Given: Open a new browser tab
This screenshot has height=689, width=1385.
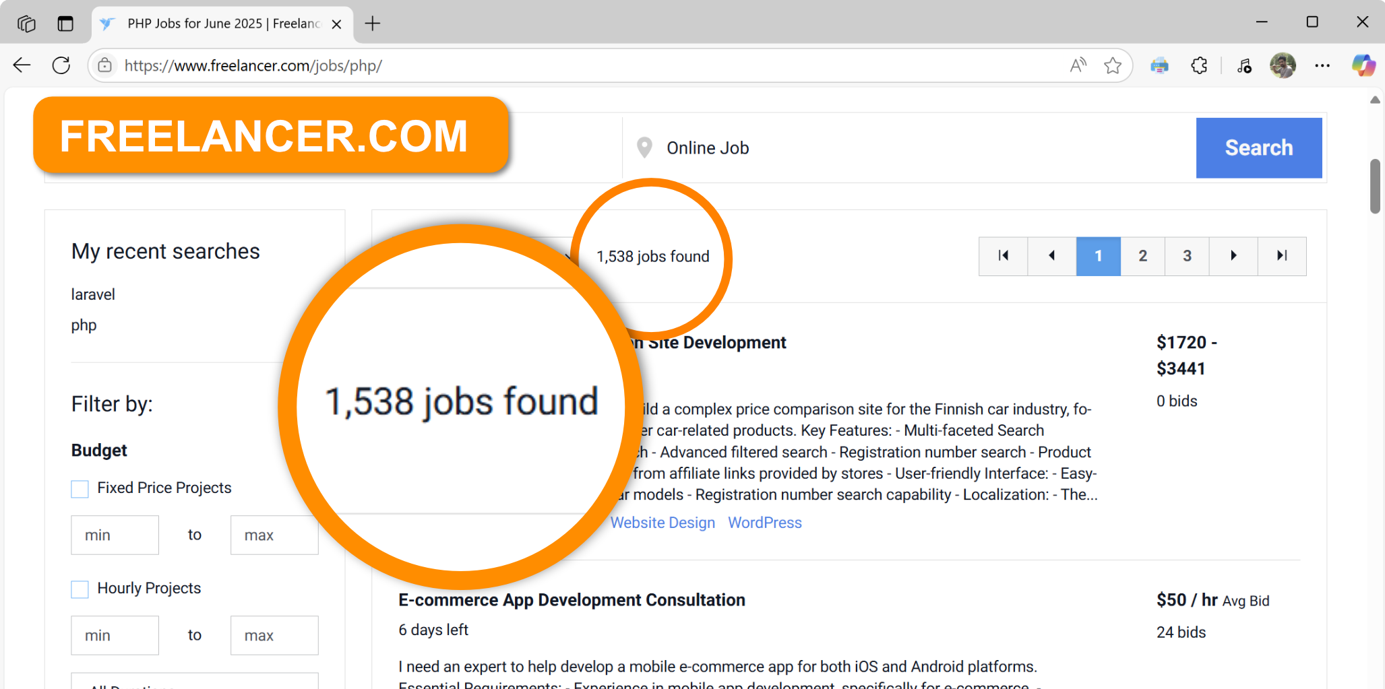Looking at the screenshot, I should coord(373,24).
